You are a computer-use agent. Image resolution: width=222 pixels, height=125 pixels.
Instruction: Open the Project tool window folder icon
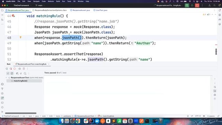[2, 10]
